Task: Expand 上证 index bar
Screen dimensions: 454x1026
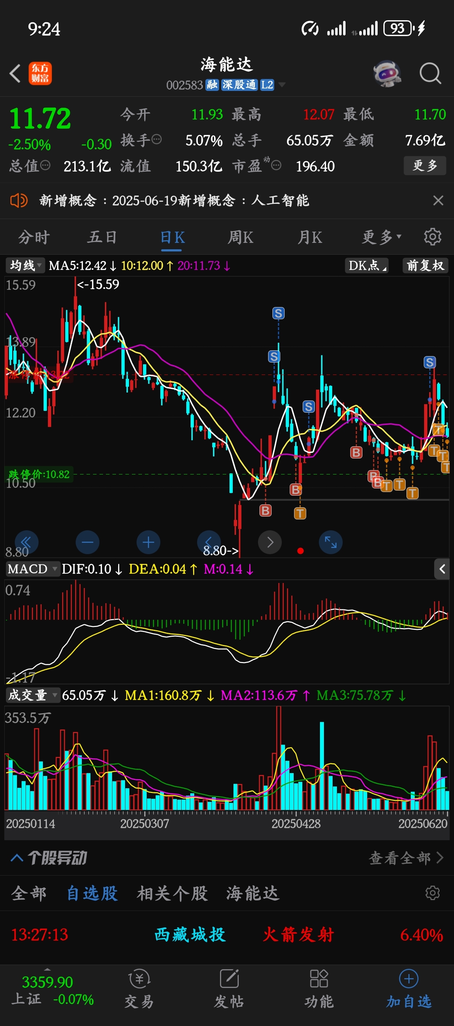Action: pos(47,969)
